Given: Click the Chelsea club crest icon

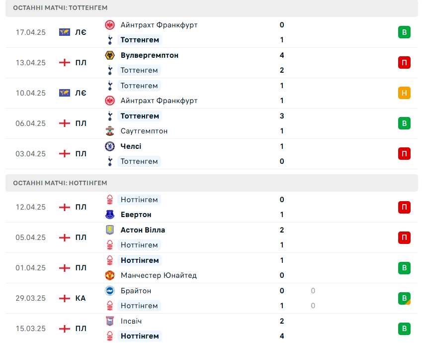Looking at the screenshot, I should (x=110, y=146).
